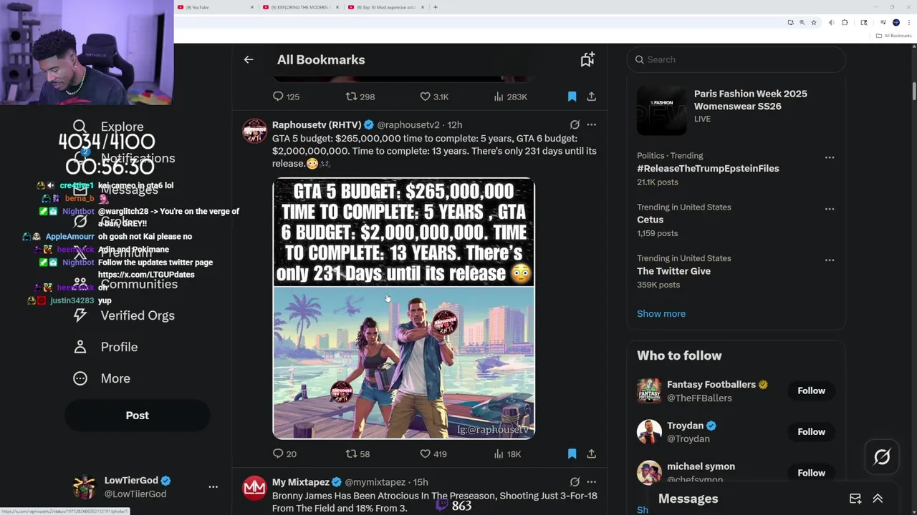
Task: Go to Profile in sidebar
Action: (105, 347)
